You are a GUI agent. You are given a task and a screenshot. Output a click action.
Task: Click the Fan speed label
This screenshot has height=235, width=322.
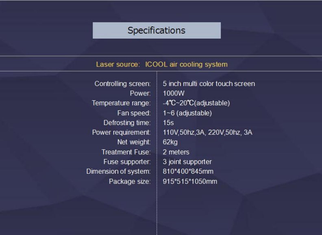pyautogui.click(x=134, y=113)
